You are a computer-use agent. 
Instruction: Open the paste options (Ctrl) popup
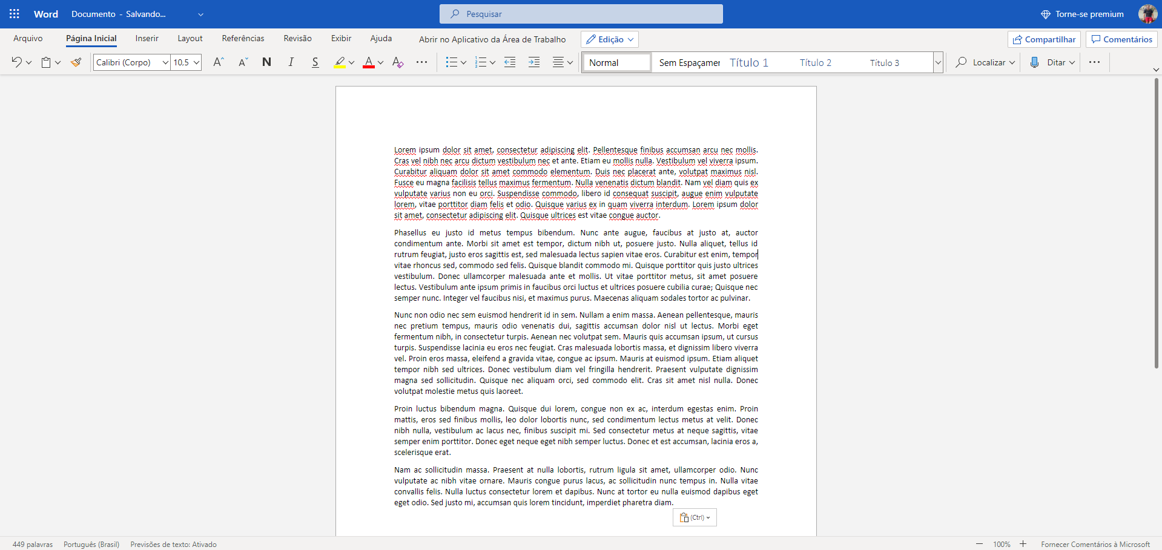coord(695,517)
